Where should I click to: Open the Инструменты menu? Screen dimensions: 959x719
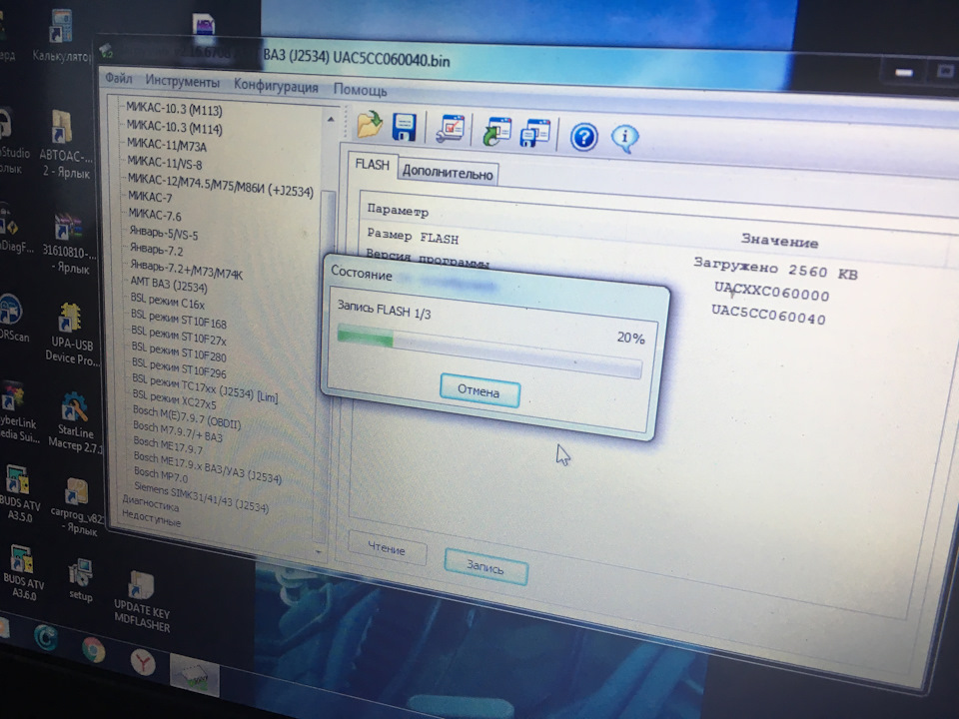[x=182, y=83]
